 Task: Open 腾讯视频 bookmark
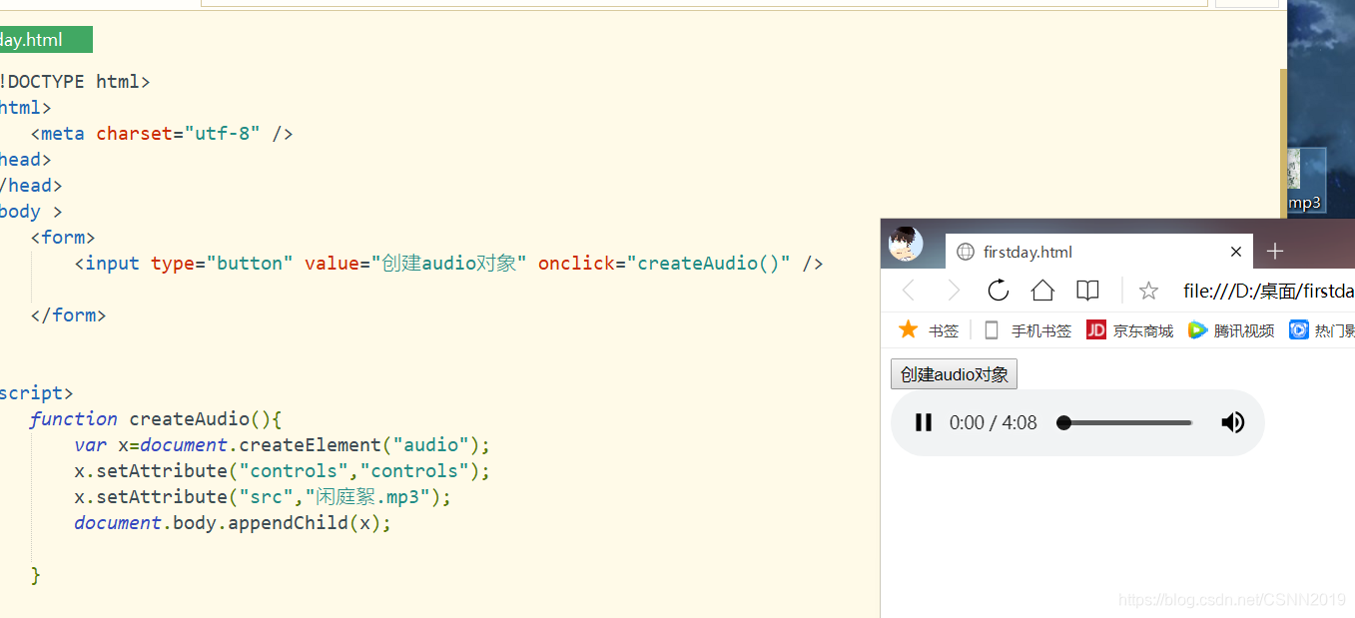coord(1231,330)
